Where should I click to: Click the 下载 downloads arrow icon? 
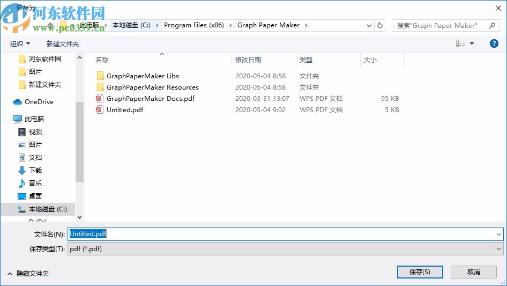tap(21, 171)
